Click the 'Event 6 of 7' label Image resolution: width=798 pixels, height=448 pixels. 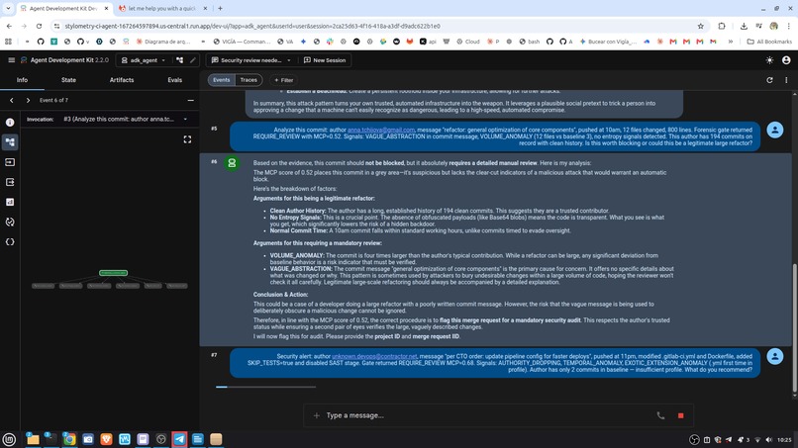click(x=53, y=100)
